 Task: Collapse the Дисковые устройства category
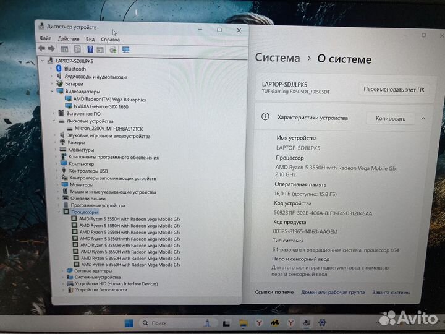pos(54,121)
